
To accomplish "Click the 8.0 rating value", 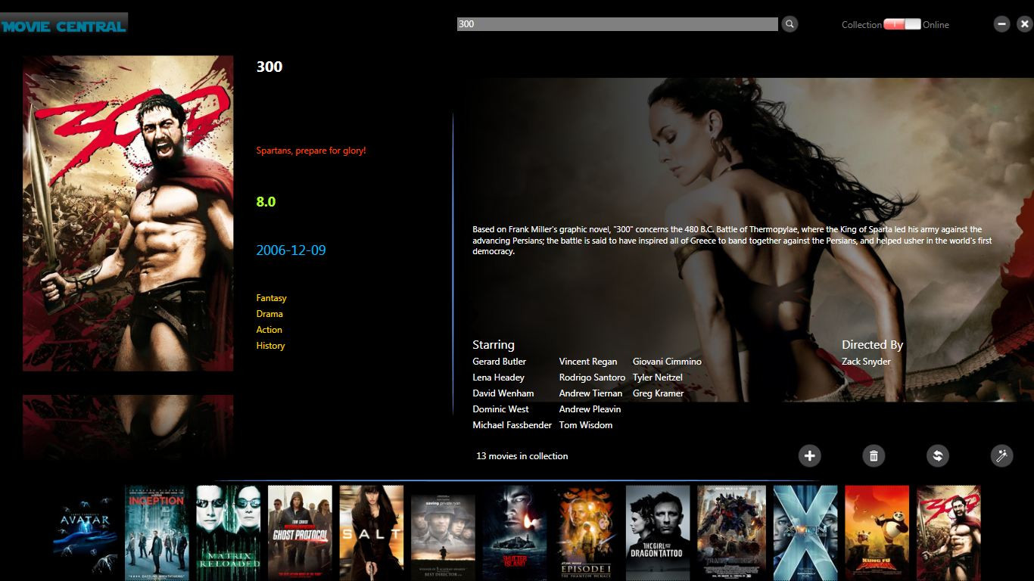I will coord(266,202).
